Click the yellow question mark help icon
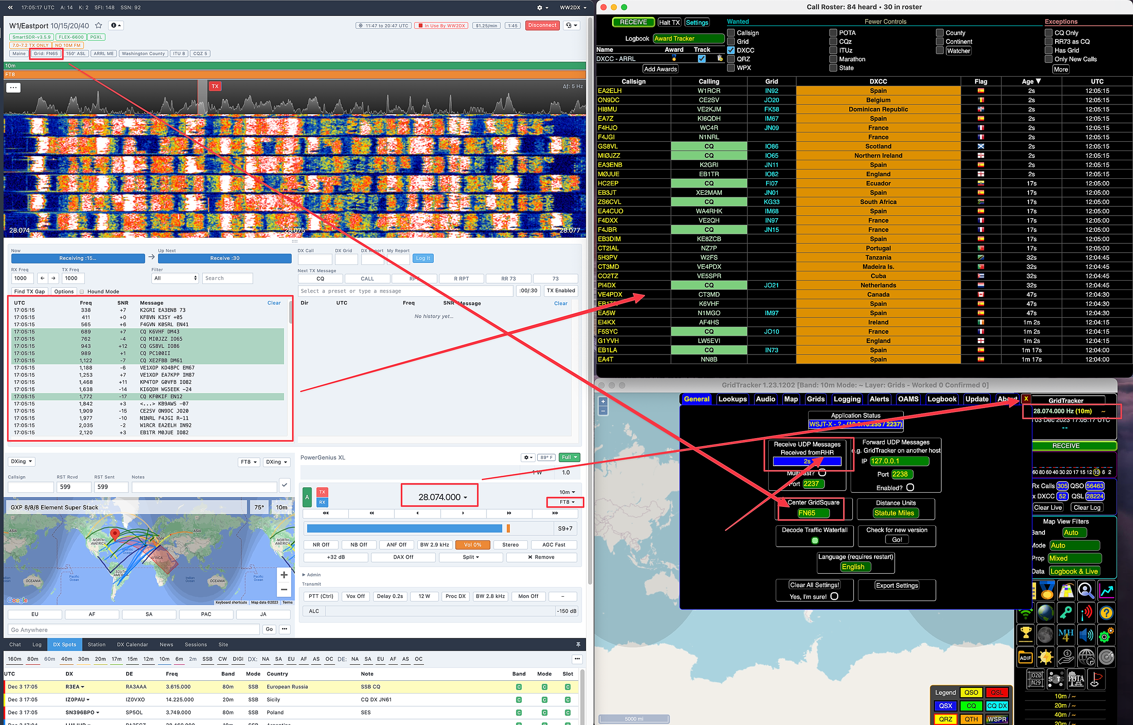 coord(1106,613)
